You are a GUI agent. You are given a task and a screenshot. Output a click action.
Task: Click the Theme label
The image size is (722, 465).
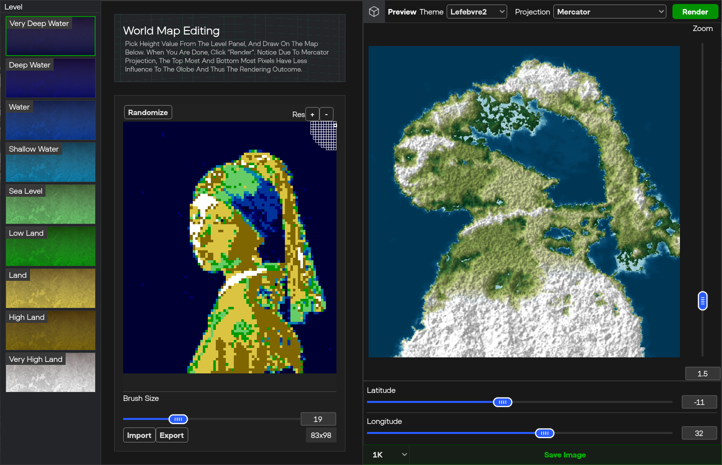(432, 12)
